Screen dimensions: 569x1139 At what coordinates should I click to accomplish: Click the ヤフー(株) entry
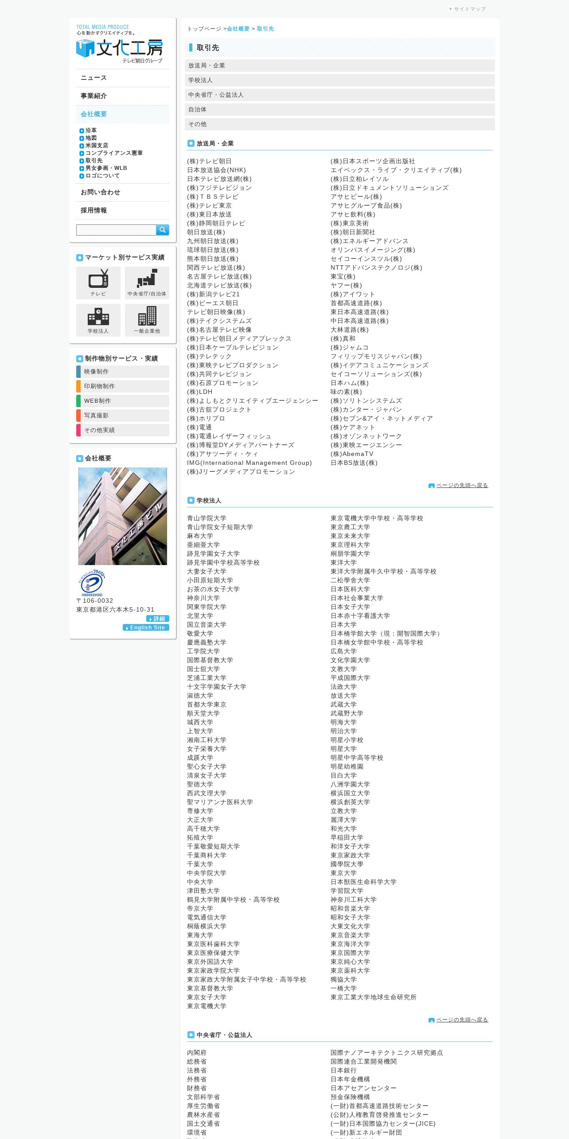(x=346, y=286)
